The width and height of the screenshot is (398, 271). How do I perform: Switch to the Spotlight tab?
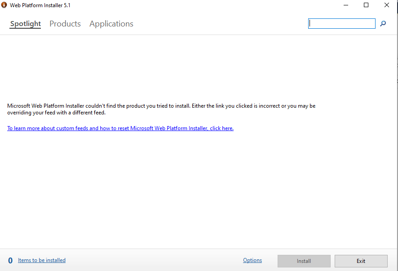point(26,24)
